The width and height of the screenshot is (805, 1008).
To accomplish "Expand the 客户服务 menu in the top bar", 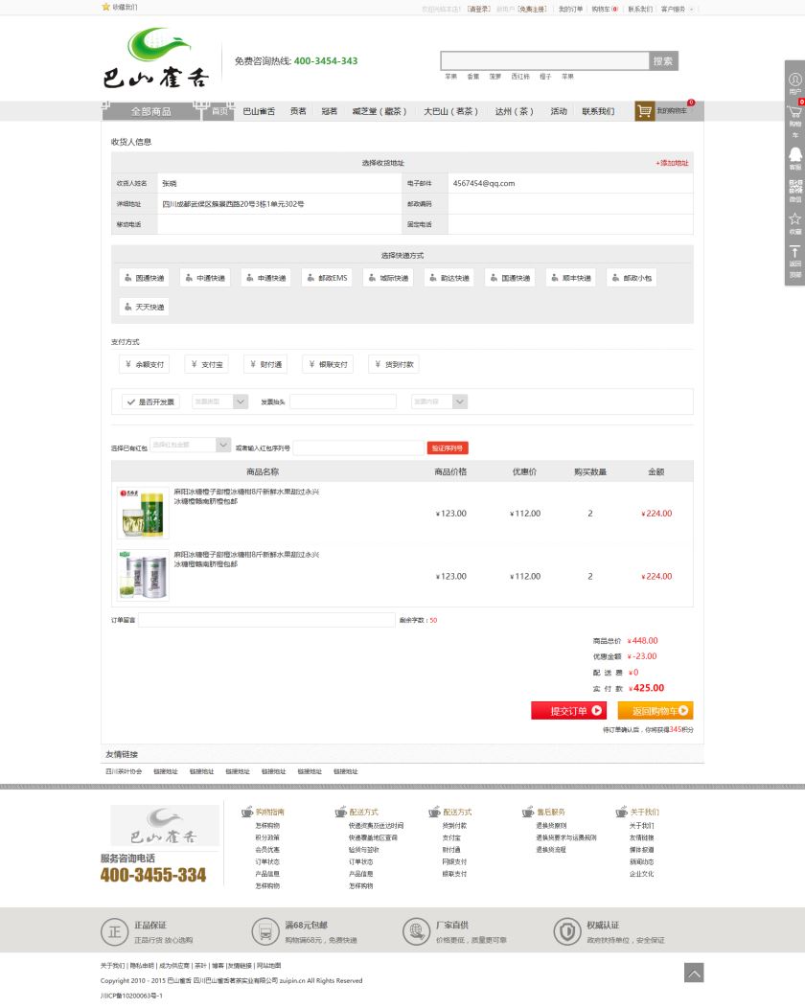I will point(677,9).
